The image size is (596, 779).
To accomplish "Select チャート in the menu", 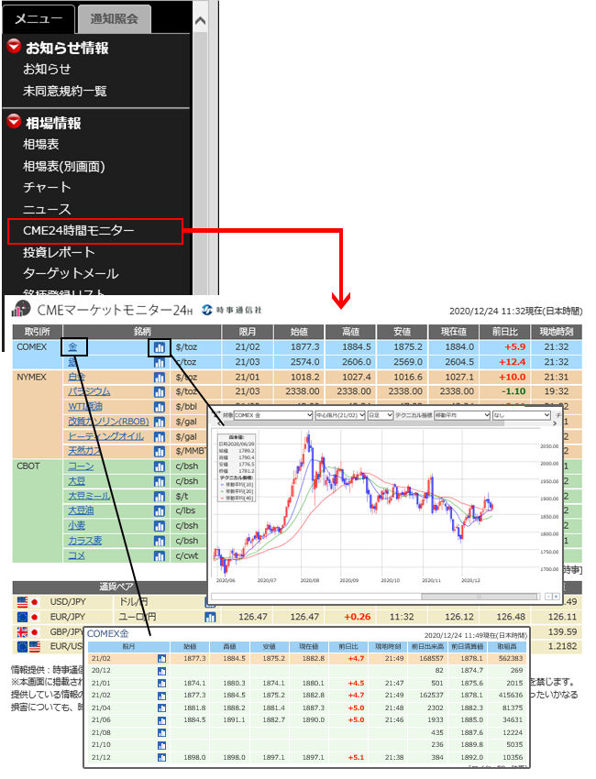I will 47,187.
